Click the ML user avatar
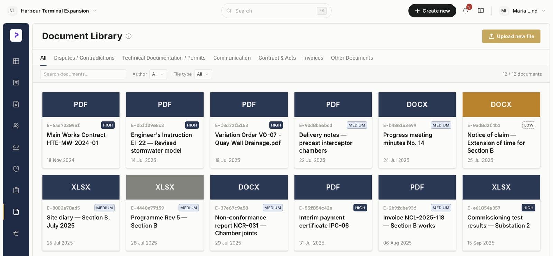Viewport: 553px width, 256px height. [x=504, y=11]
